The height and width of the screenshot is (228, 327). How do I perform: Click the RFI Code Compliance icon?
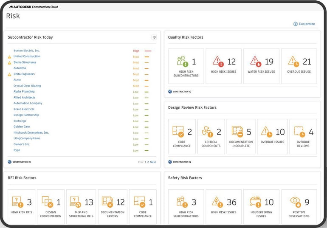(140, 202)
